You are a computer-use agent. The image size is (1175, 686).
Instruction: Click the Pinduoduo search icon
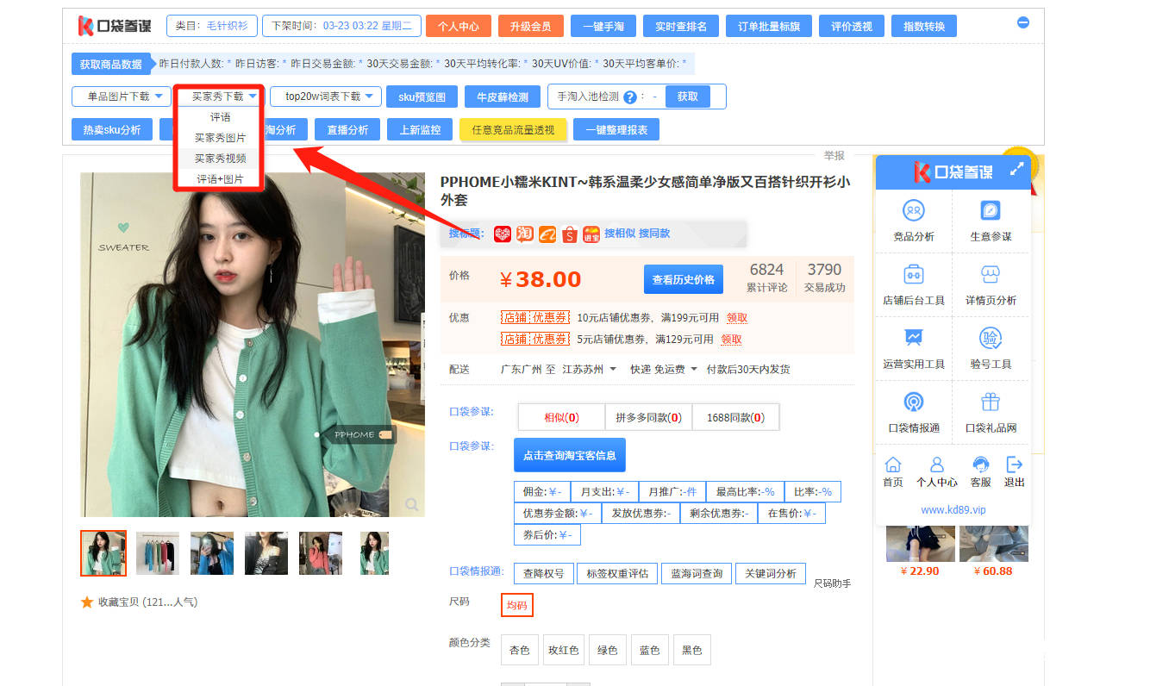click(503, 234)
